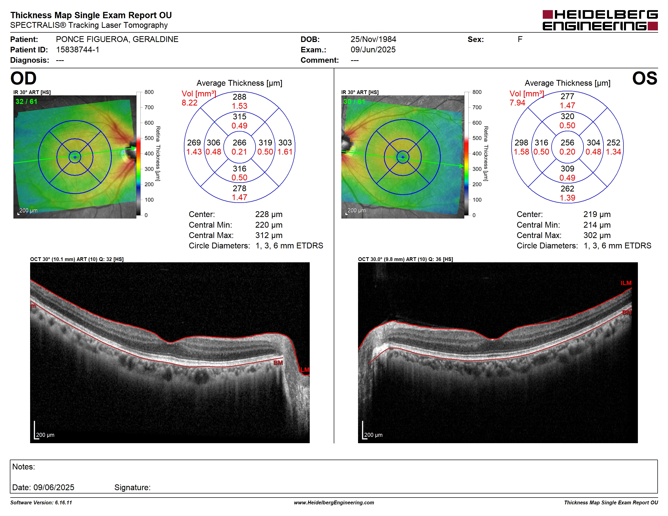Click the OD Center value 228 µm

click(269, 214)
